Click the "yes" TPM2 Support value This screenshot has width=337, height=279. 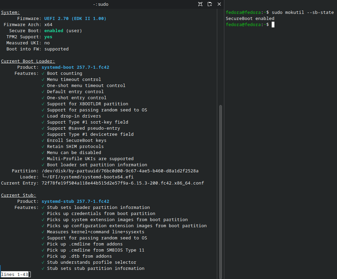click(48, 37)
